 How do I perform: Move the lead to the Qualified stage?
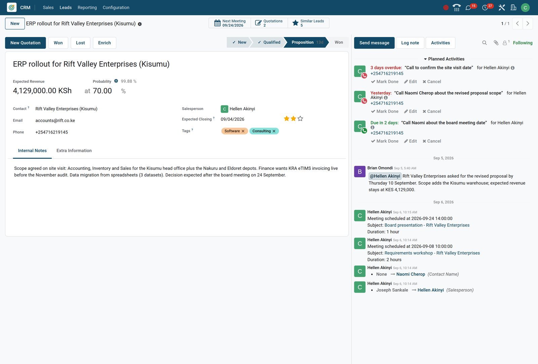(x=269, y=42)
